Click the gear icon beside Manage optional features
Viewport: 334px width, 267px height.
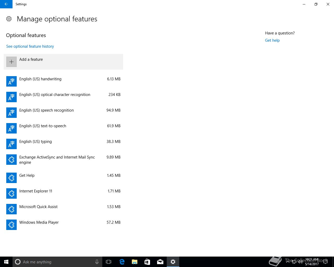(9, 19)
